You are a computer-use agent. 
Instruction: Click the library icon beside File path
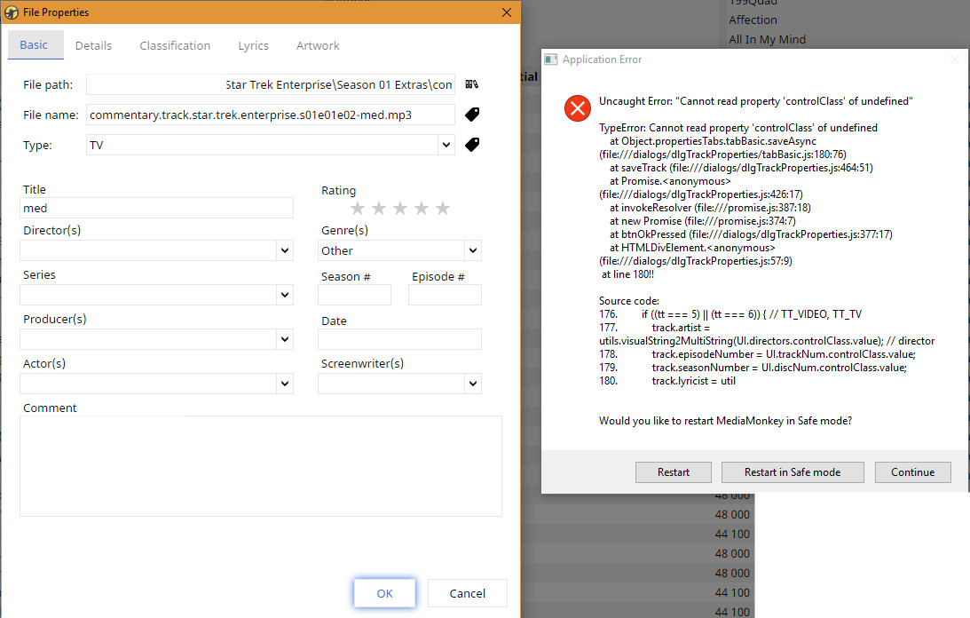point(472,84)
